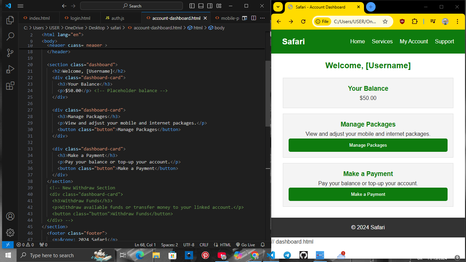Open the Explorer panel in VS Code

click(10, 20)
